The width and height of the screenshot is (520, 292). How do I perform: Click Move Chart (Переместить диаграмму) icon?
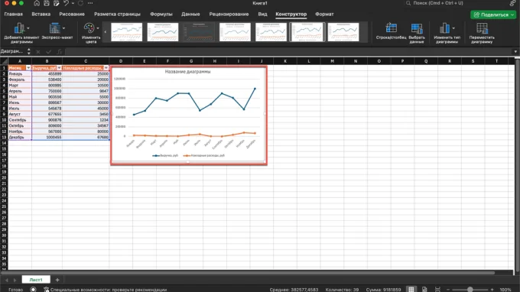pyautogui.click(x=482, y=28)
